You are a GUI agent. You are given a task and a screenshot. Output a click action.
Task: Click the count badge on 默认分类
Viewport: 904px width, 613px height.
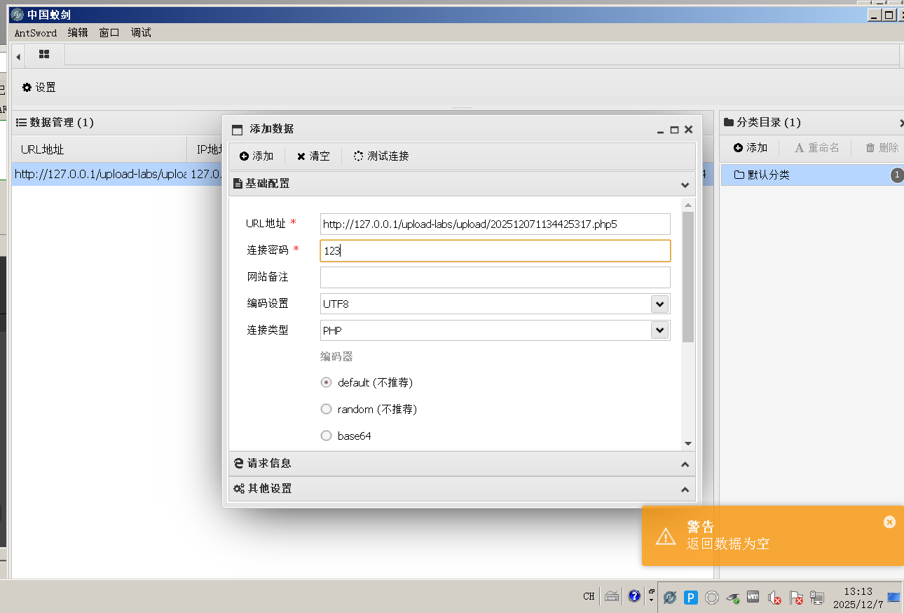[x=897, y=175]
